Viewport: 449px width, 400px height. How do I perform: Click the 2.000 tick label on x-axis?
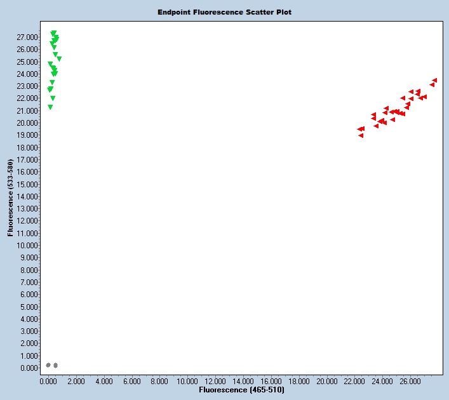tap(76, 382)
